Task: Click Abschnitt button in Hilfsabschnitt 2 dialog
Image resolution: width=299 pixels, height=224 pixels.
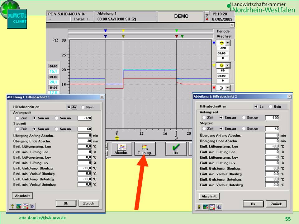Action: click(209, 196)
